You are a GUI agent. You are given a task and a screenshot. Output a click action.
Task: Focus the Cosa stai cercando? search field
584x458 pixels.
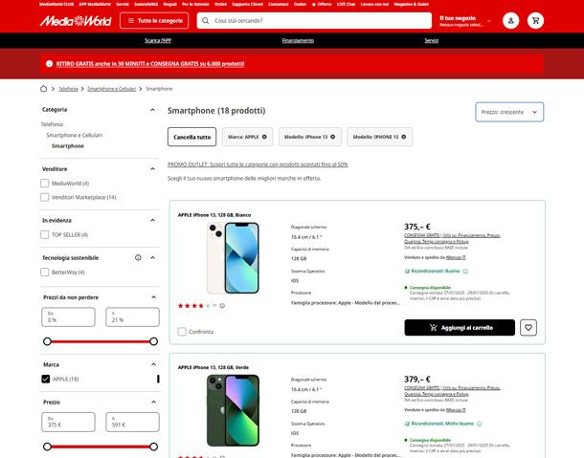[x=314, y=21]
